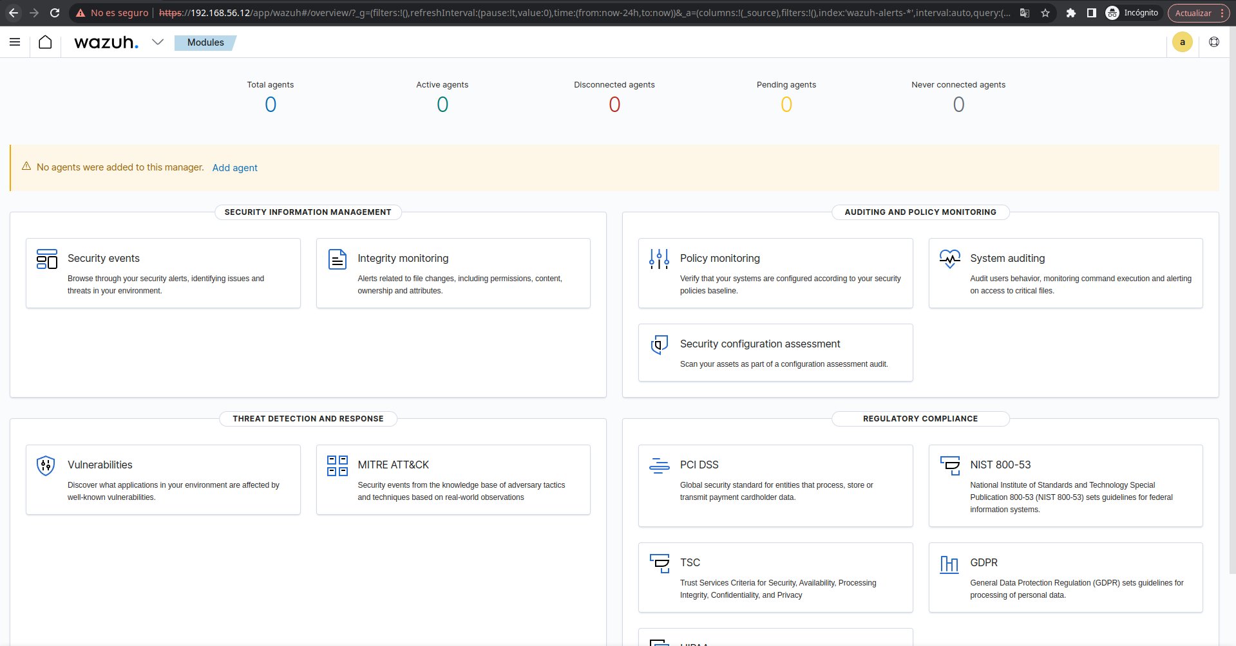Open the MITRE ATT&CK module
The width and height of the screenshot is (1236, 646).
[x=394, y=465]
